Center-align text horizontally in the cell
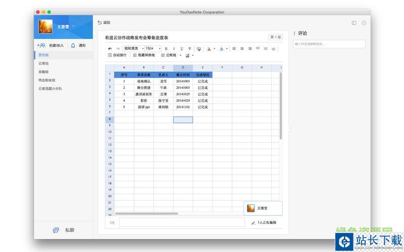Screen dimensions: 404x252 (242, 49)
